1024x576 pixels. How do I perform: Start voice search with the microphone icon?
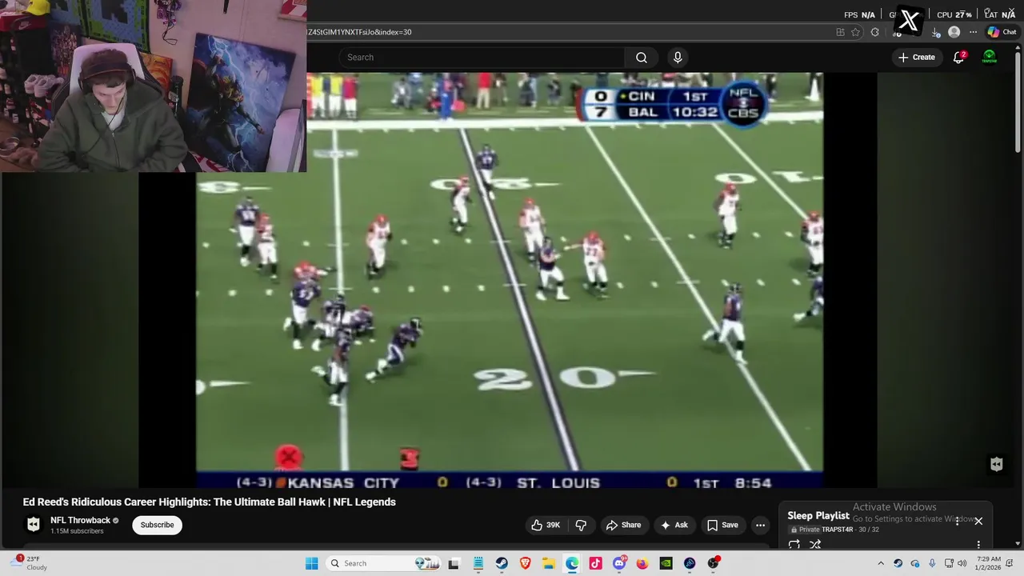coord(678,58)
